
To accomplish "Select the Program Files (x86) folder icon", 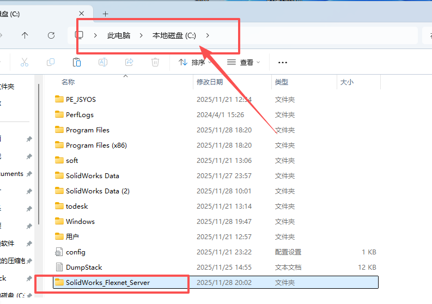I will click(x=59, y=145).
